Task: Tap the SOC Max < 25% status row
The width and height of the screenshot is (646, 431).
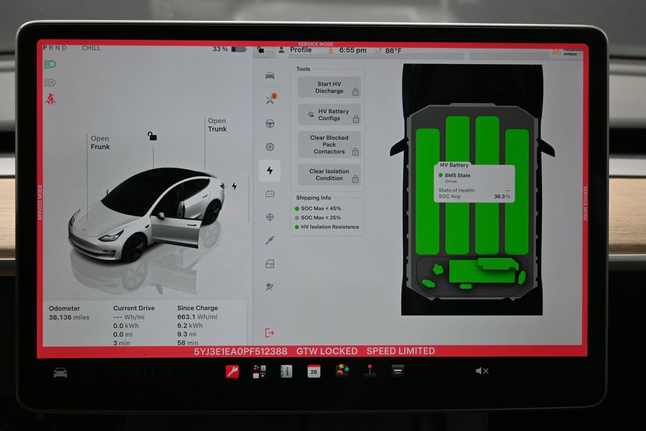Action: click(x=318, y=218)
